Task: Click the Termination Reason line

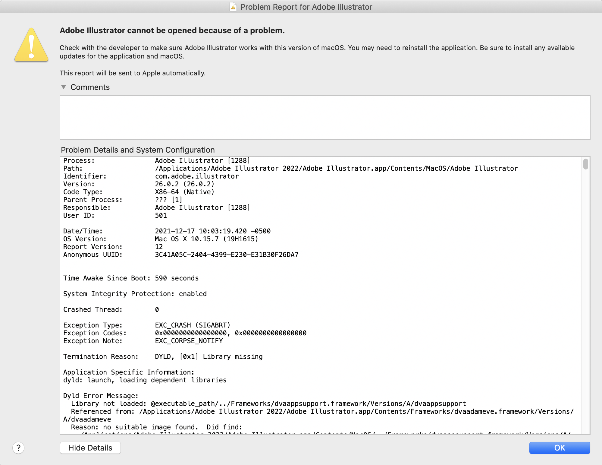Action: 163,356
